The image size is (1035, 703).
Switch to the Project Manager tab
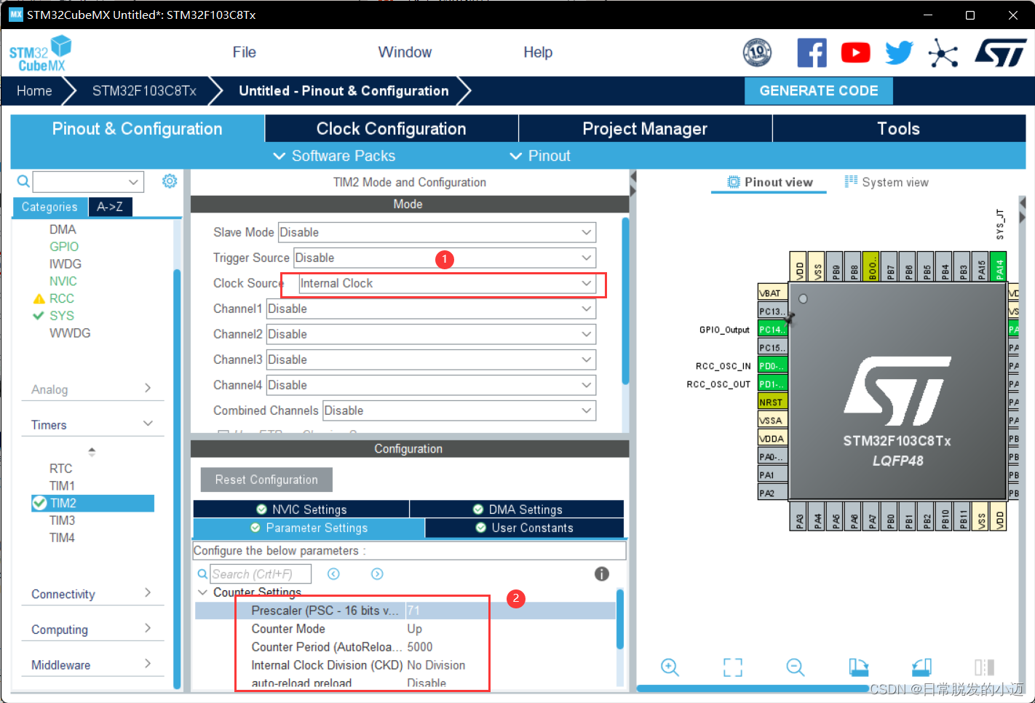[x=645, y=129]
